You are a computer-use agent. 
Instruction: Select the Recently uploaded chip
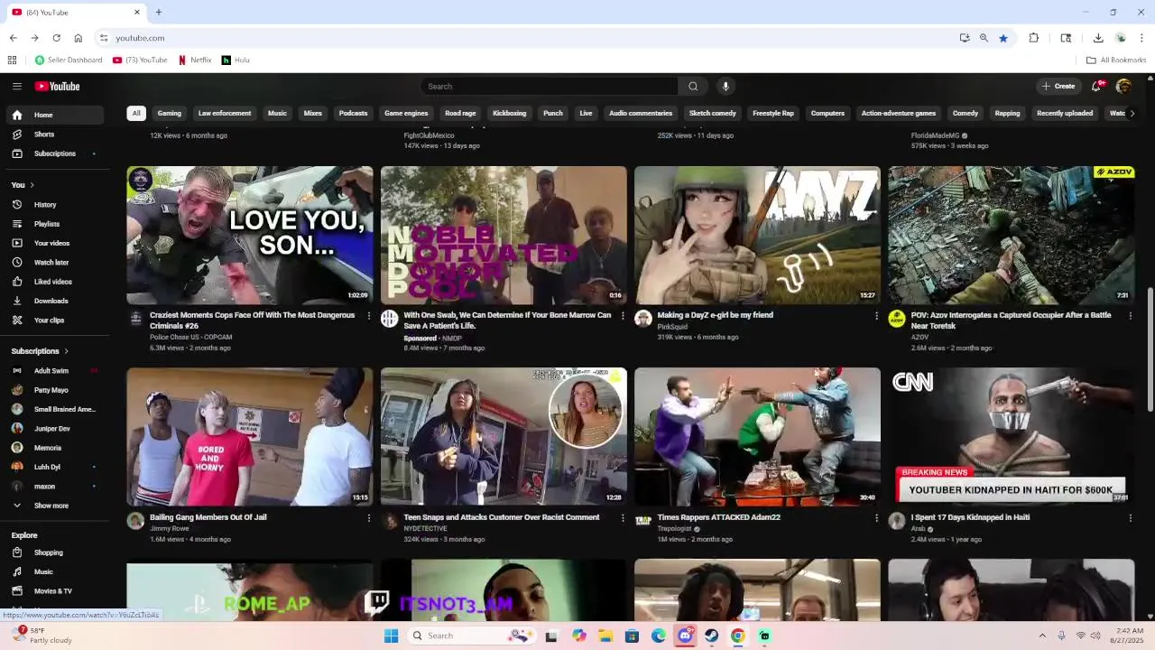(1065, 113)
